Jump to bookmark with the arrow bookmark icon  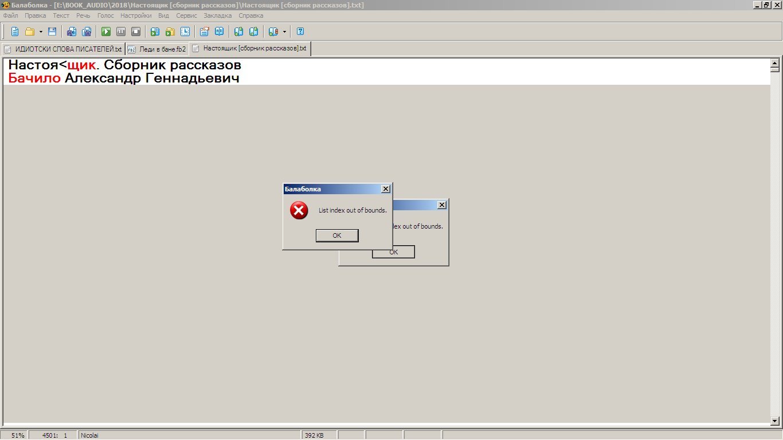(253, 32)
